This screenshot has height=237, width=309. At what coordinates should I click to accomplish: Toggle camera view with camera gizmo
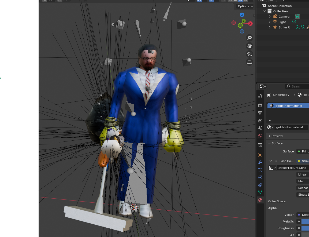pos(250,54)
